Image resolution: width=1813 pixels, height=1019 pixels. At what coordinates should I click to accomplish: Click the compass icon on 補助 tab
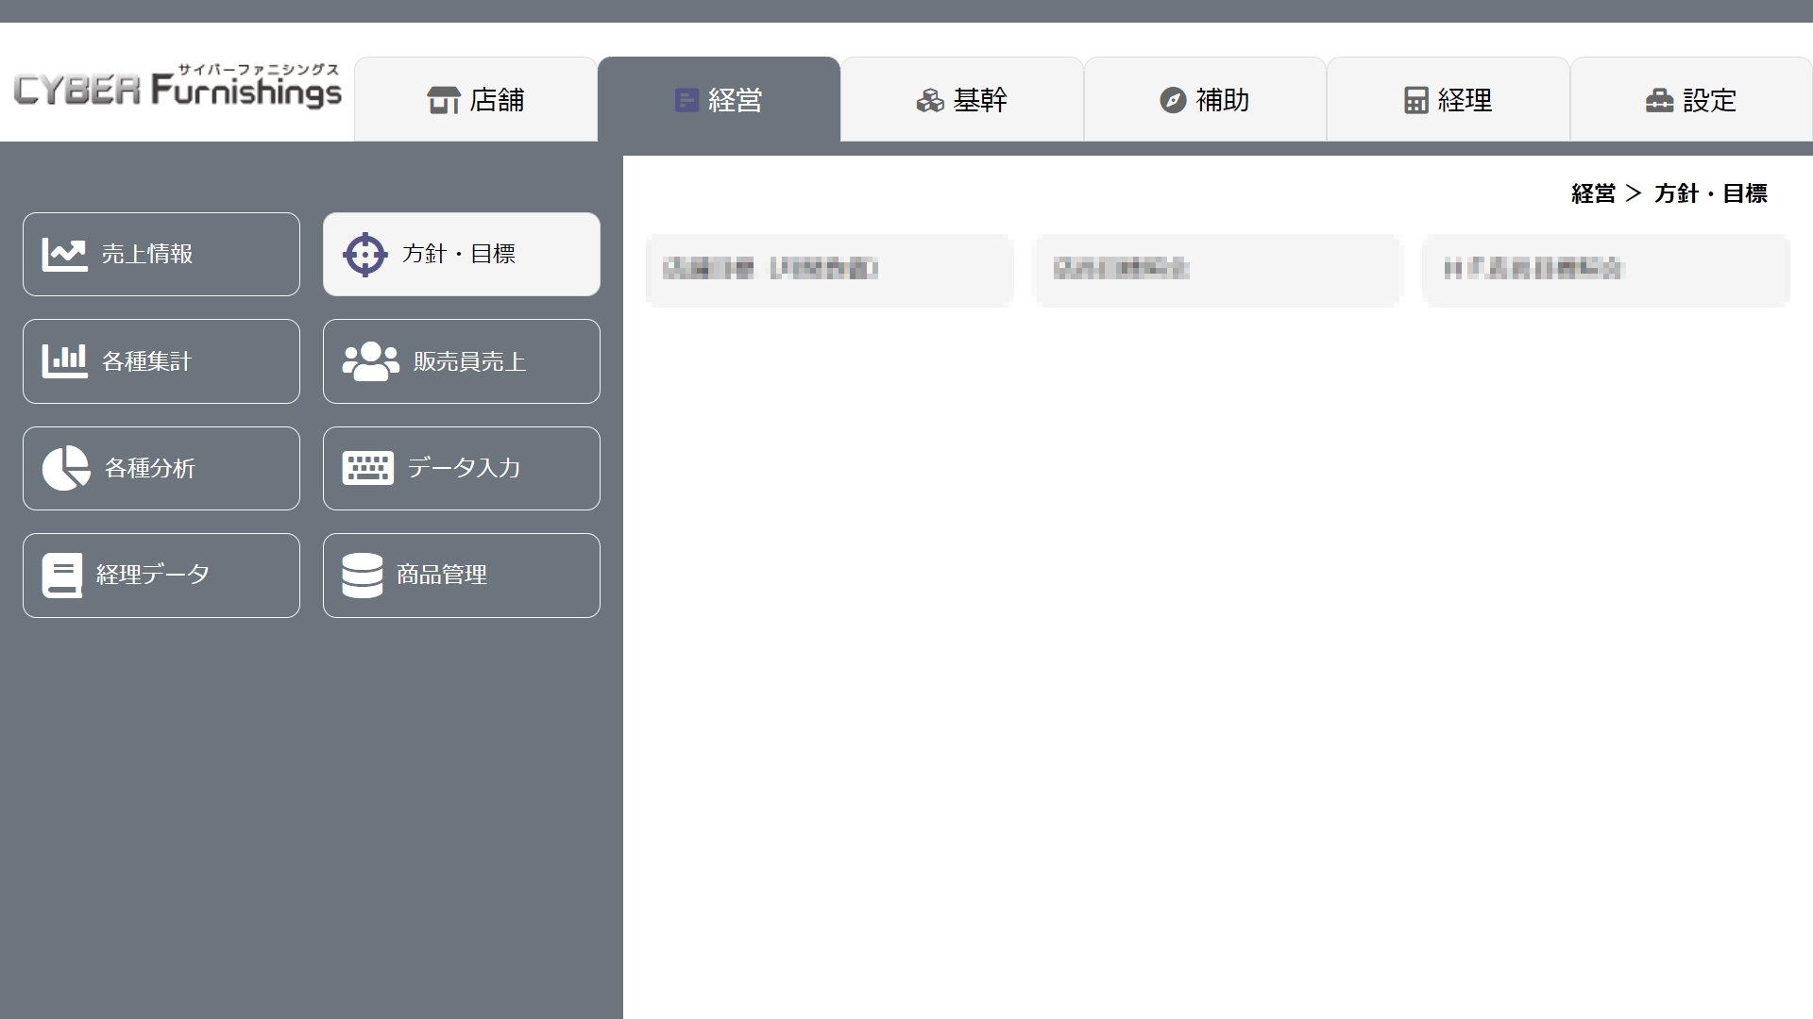1173,100
